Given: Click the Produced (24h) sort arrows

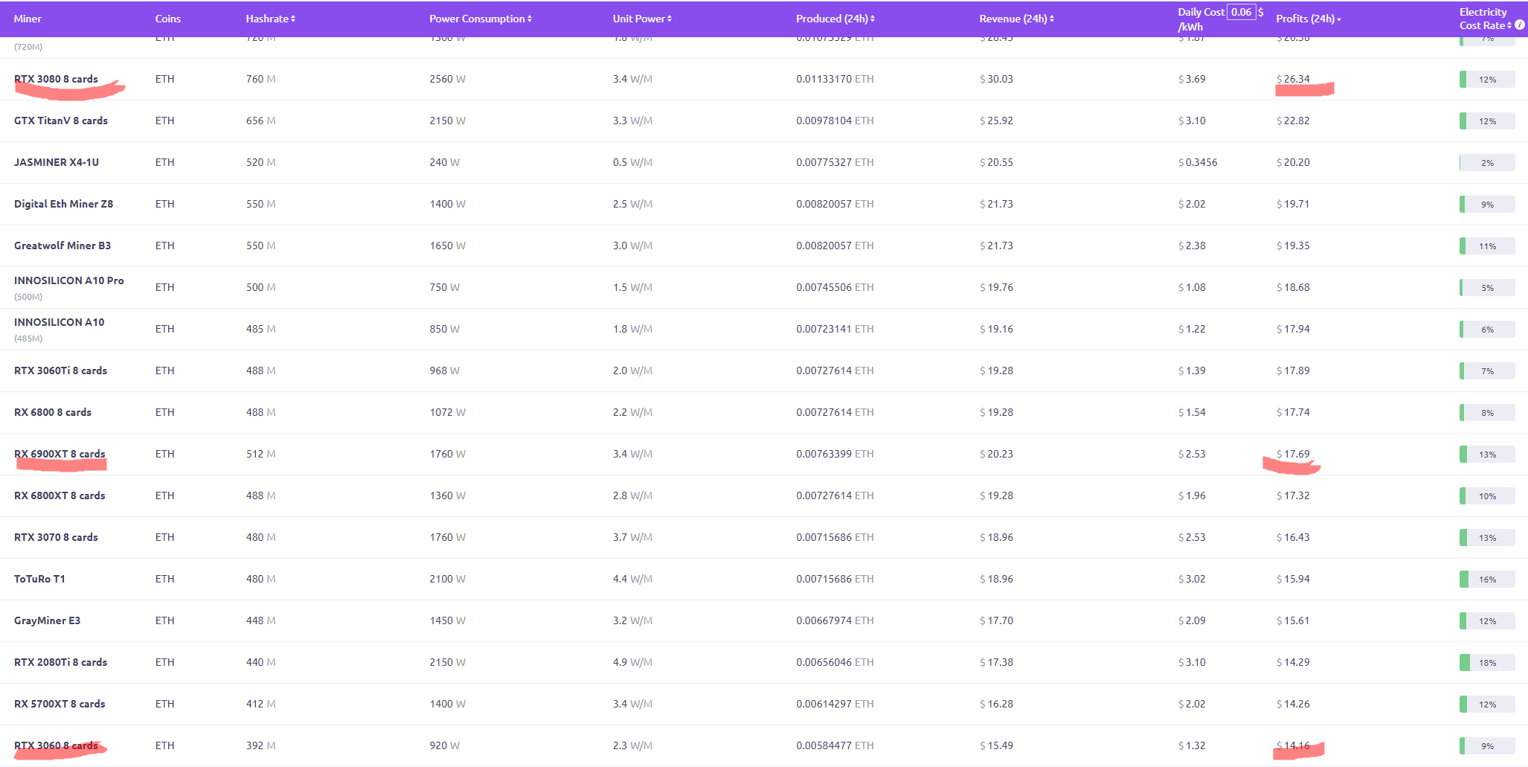Looking at the screenshot, I should [x=873, y=19].
